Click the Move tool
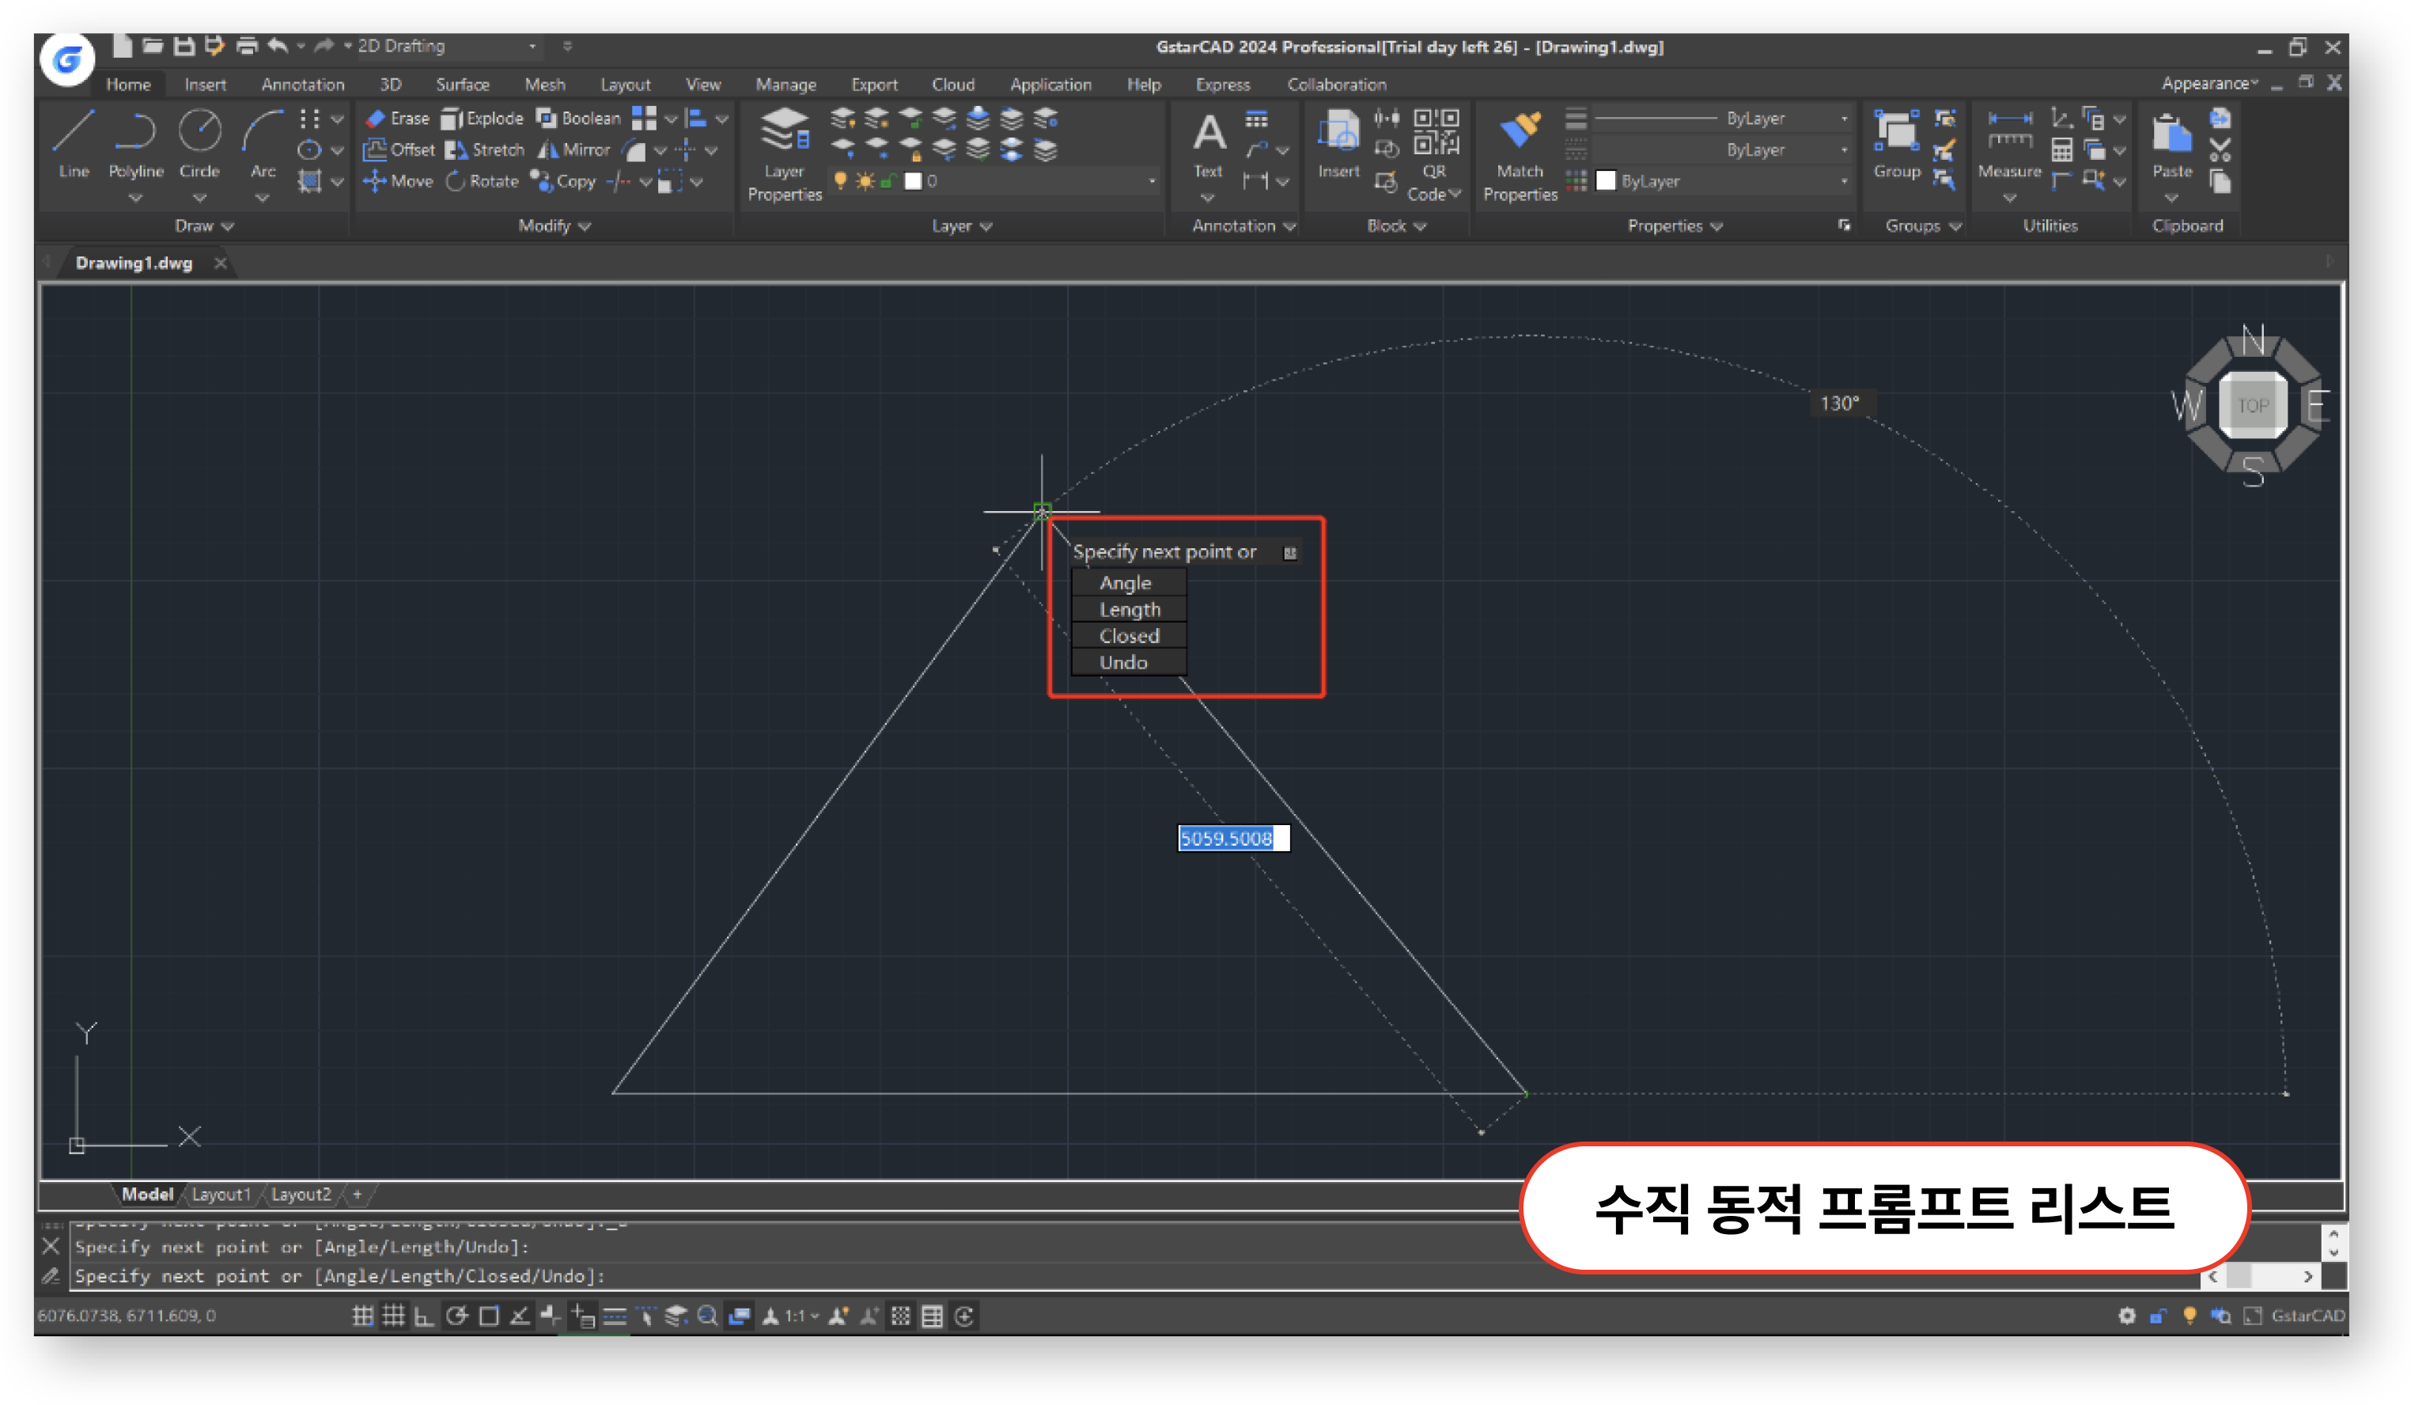 tap(398, 181)
